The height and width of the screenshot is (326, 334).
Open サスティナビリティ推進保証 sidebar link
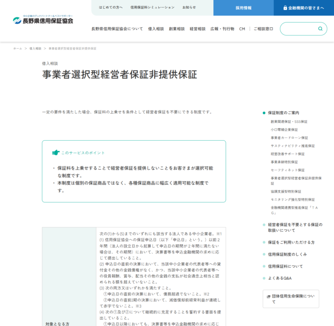(293, 146)
